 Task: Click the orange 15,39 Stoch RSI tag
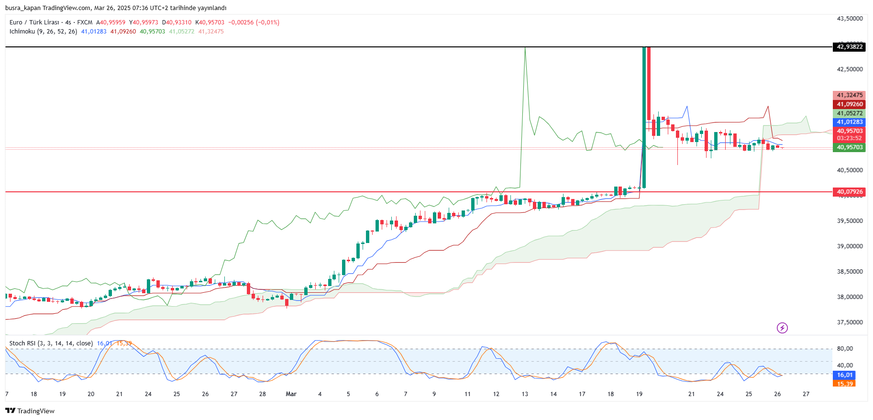[x=844, y=384]
